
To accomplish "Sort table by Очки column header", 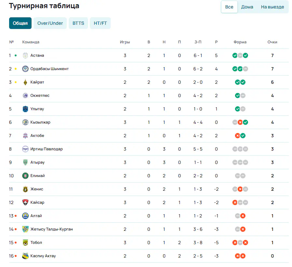I will [x=272, y=42].
